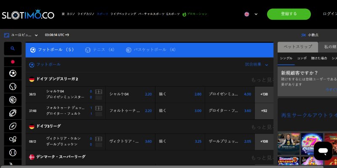Bet on グロイター・フュルト at 3.60

230,111
